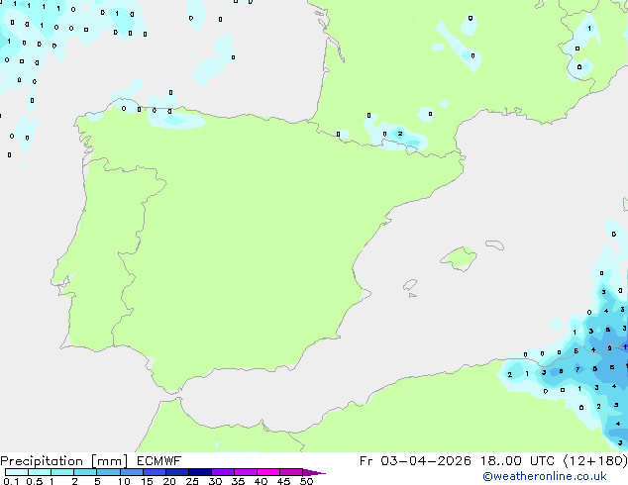This screenshot has width=628, height=485.
Task: Click the date "03-04-2026" text
Action: point(426,461)
